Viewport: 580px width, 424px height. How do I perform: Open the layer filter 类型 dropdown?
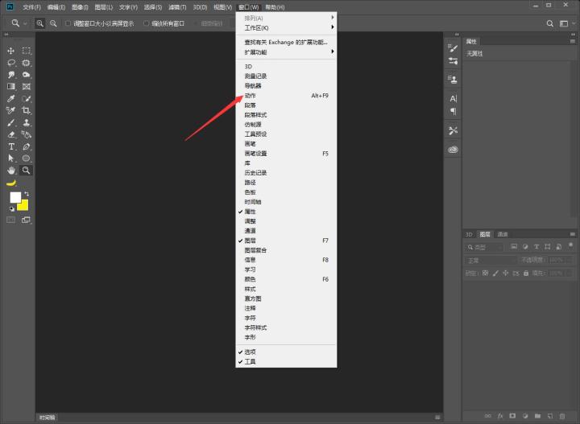click(x=483, y=247)
